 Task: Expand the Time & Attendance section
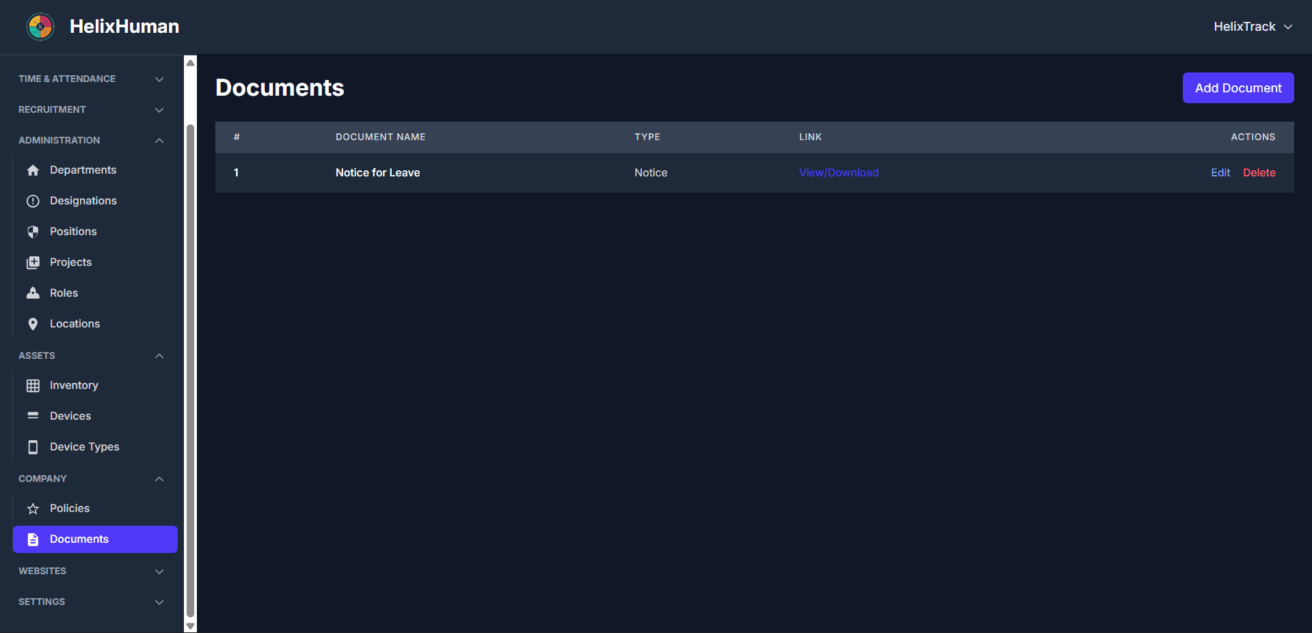pos(91,79)
